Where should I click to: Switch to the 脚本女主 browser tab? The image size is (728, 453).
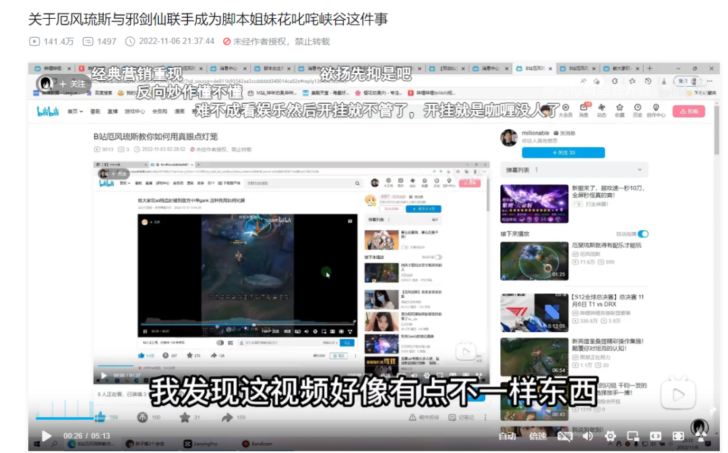coord(272,68)
